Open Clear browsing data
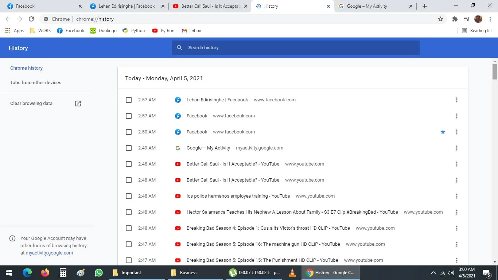Viewport: 498px width, 280px height. pos(46,104)
